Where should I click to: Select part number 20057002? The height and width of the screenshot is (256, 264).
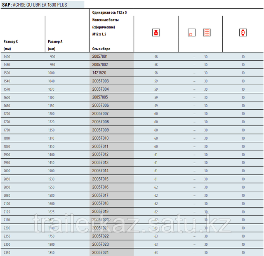tap(100, 64)
